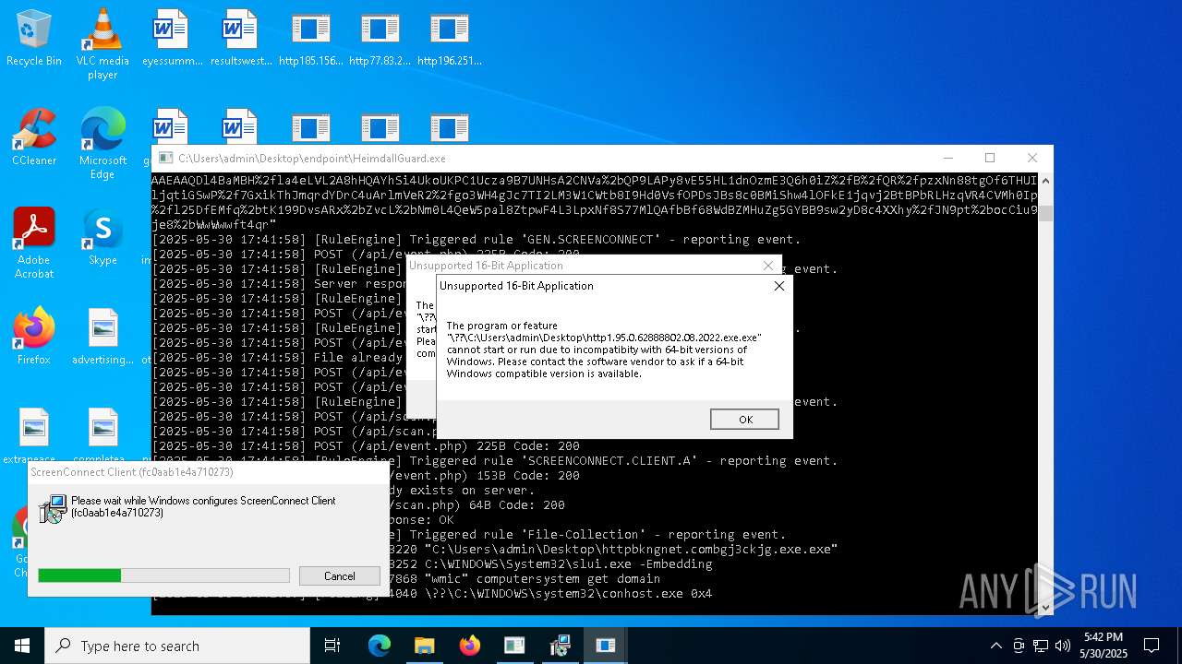Open the Microsoft Edge desktop shortcut

(103, 143)
